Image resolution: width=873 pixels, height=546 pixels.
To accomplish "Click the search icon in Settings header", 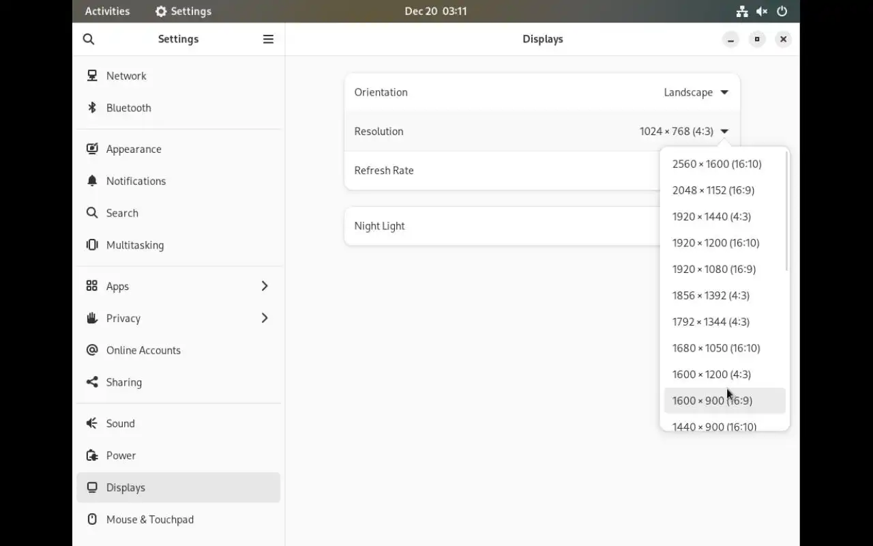I will [x=89, y=39].
